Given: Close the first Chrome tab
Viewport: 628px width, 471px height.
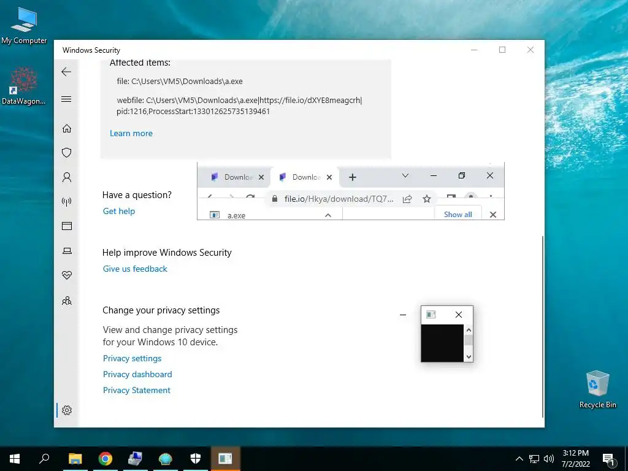Looking at the screenshot, I should coord(261,177).
